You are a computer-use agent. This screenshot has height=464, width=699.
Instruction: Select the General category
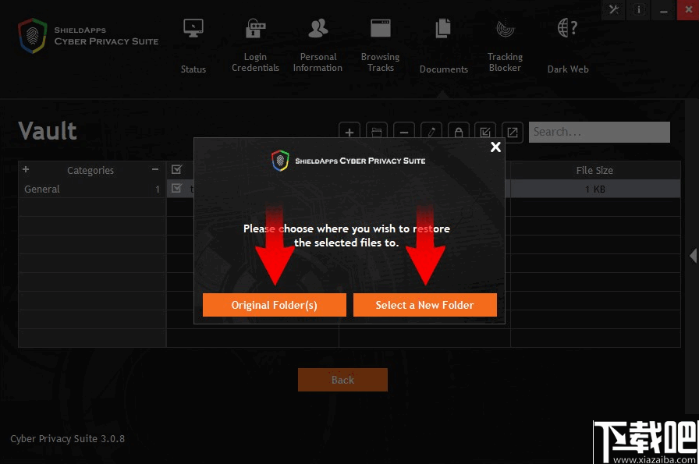[x=92, y=189]
